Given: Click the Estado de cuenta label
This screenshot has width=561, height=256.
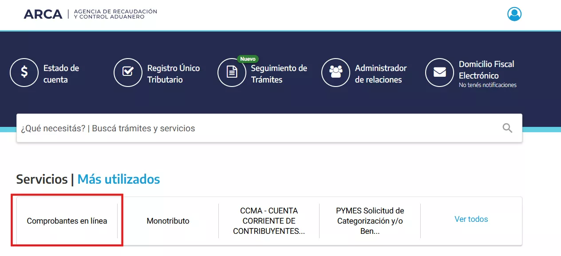Looking at the screenshot, I should (61, 72).
